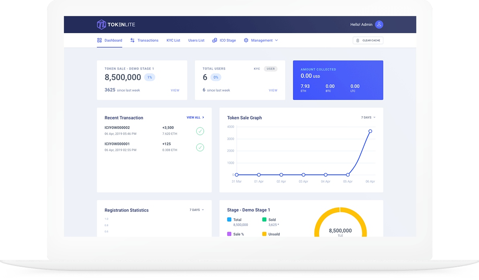Click the Transactions arrows icon
Viewport: 479px width, 280px height.
[x=132, y=40]
